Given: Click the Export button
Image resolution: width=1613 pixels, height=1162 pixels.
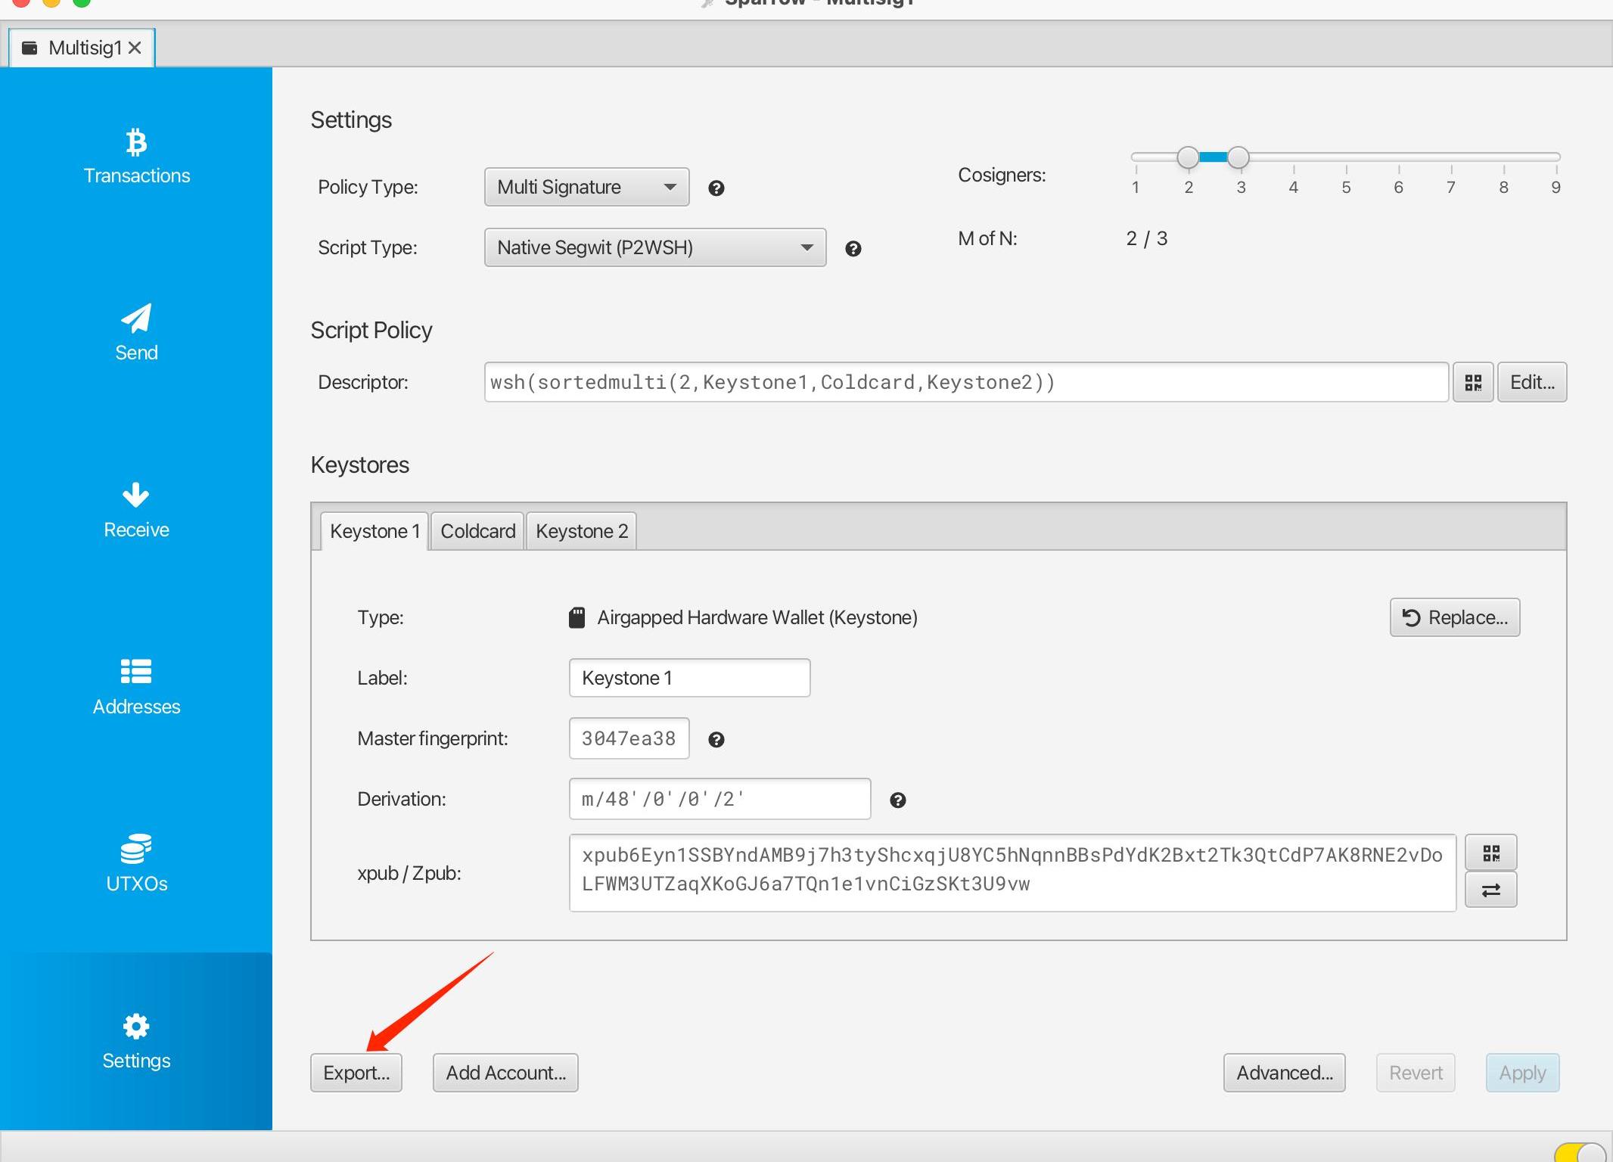Looking at the screenshot, I should tap(356, 1073).
